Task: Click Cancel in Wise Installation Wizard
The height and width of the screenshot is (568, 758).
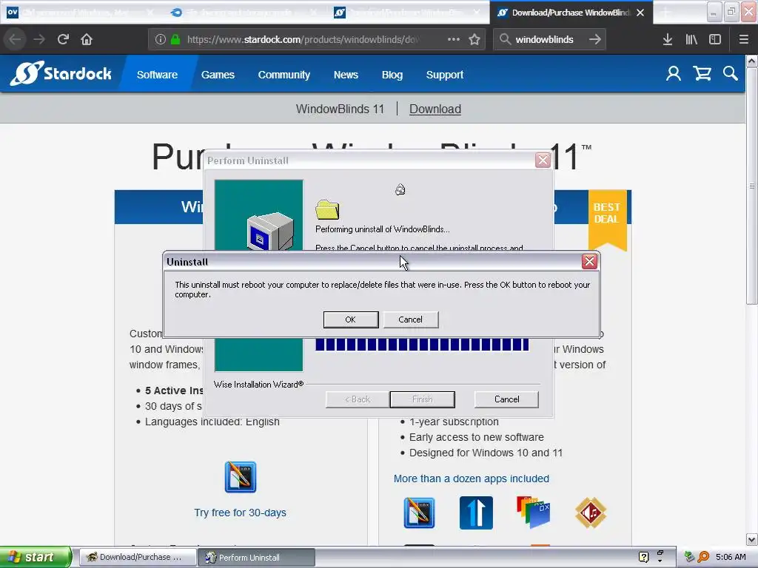Action: tap(506, 399)
